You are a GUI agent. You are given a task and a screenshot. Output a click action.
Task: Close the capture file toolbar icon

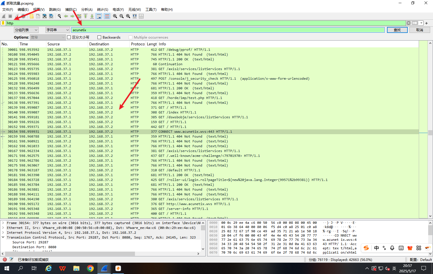tap(45, 16)
